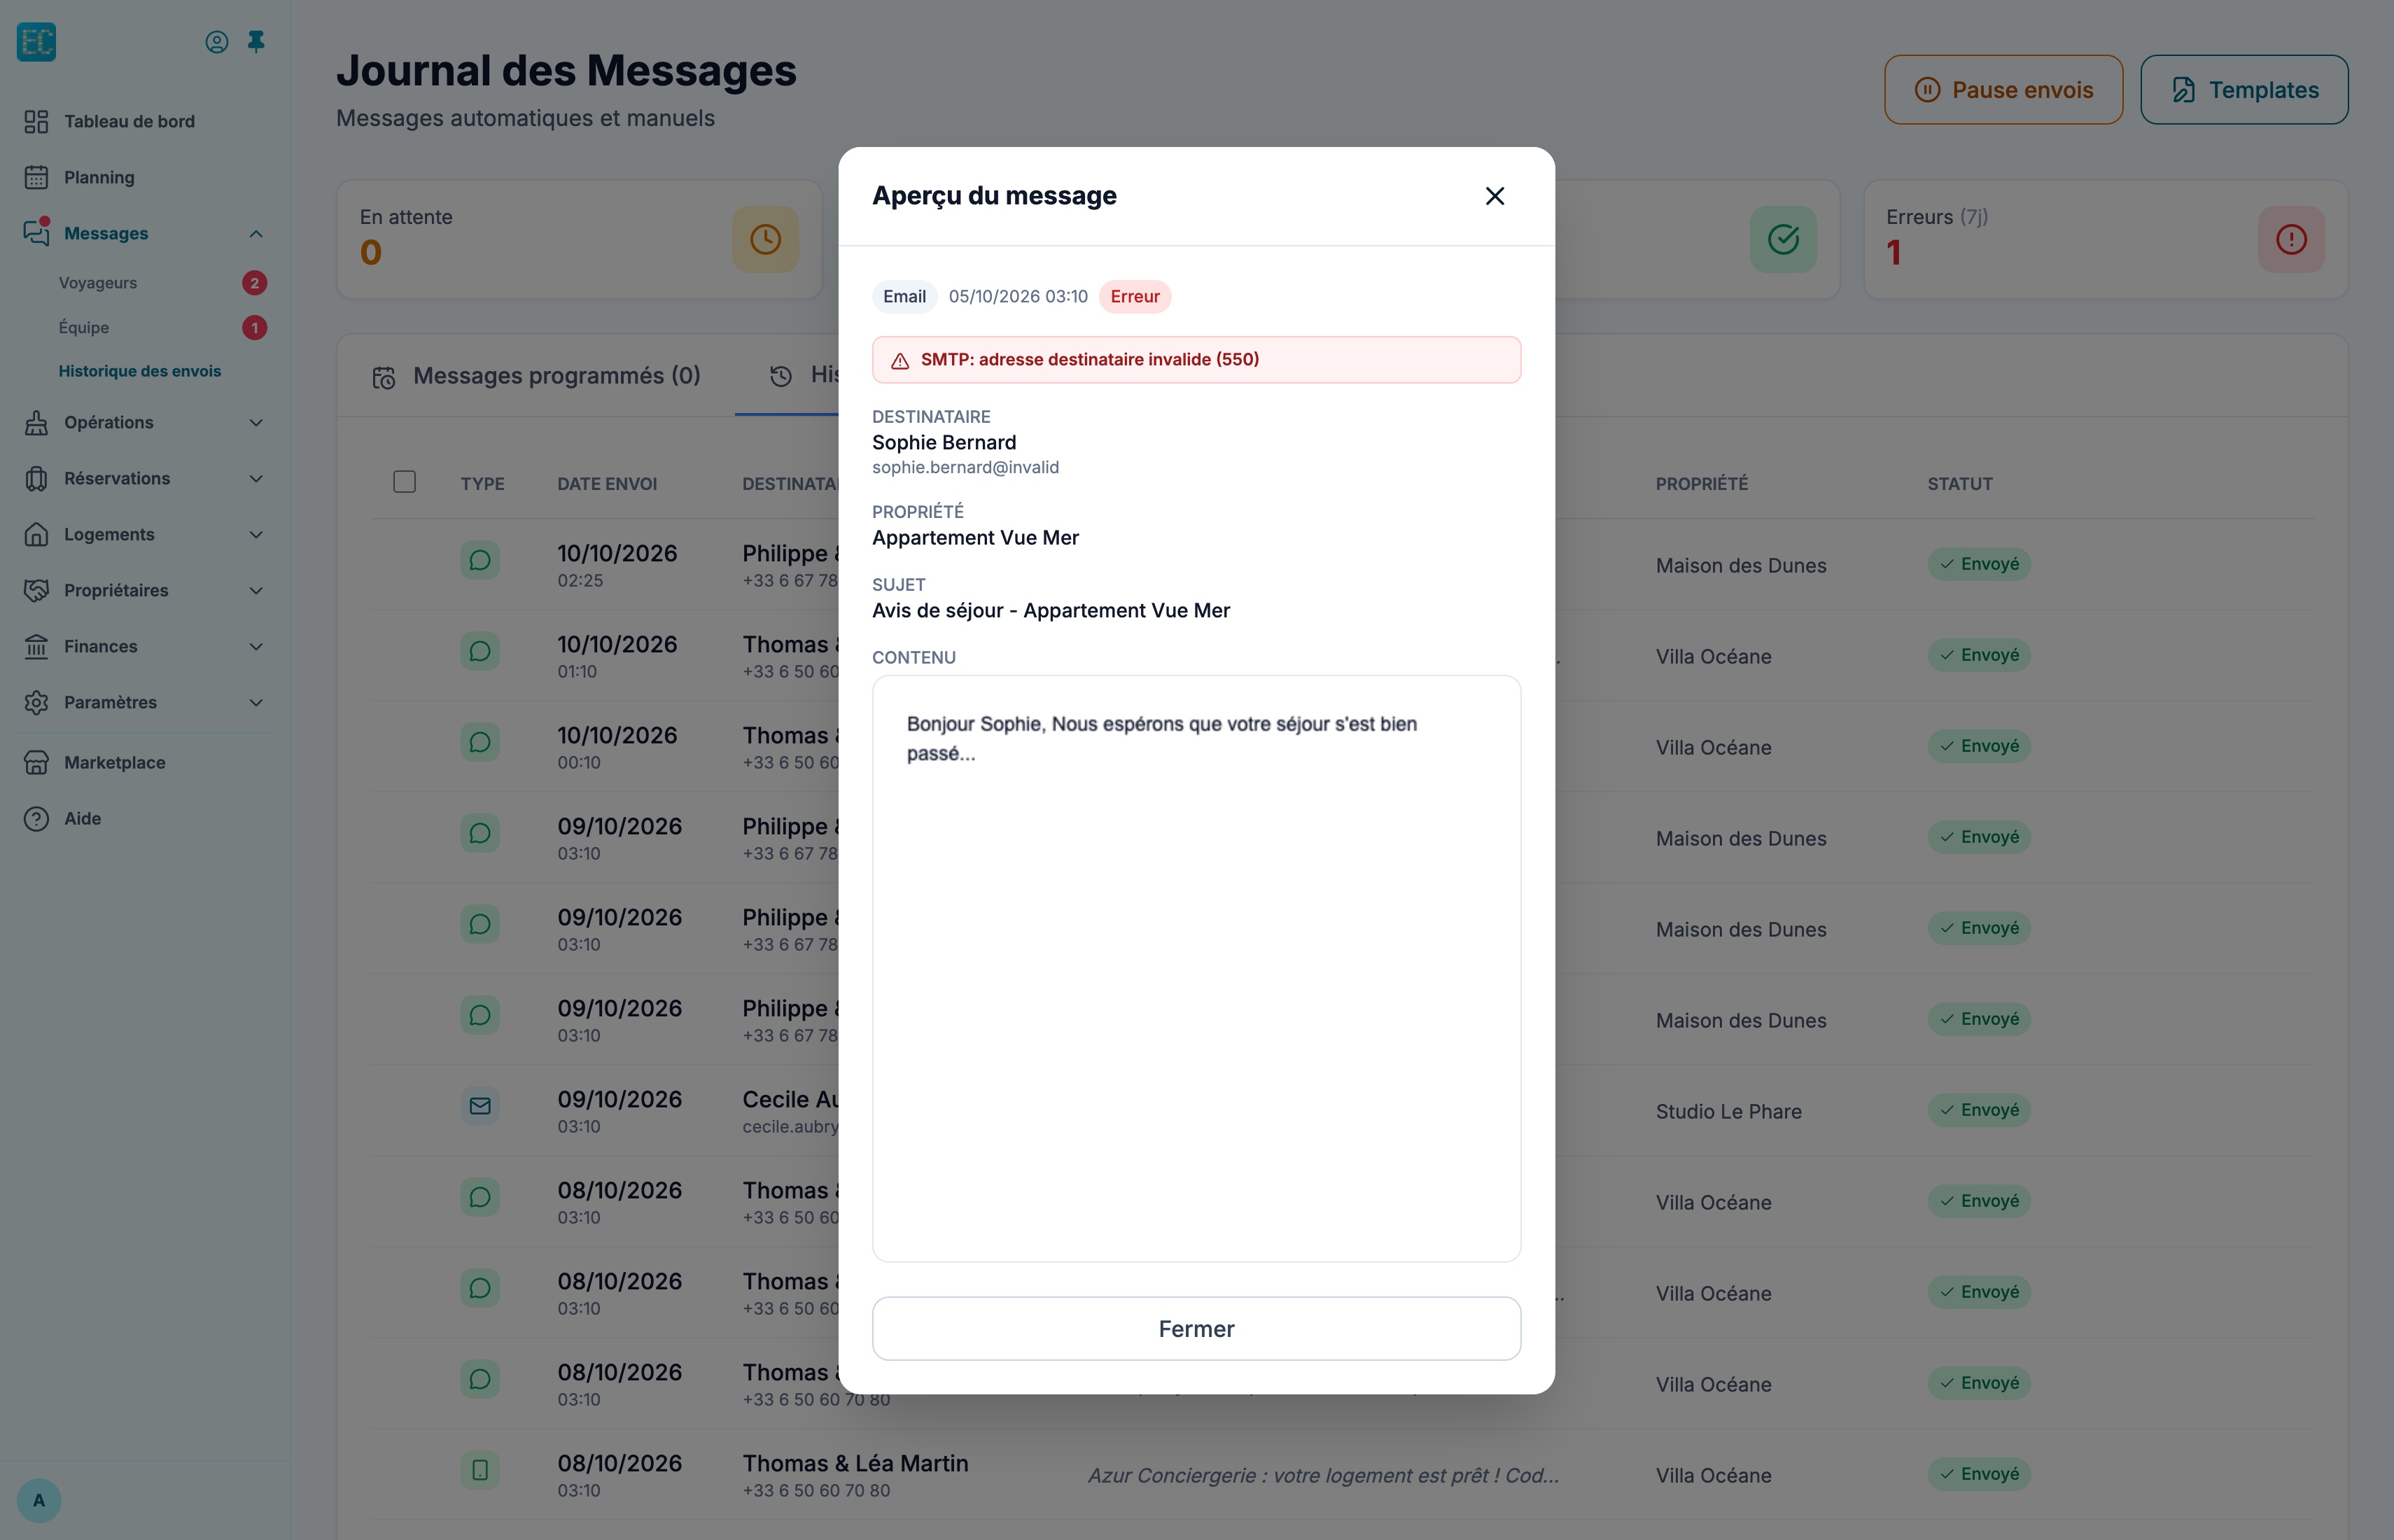
Task: Click the chat icon in 10/10/2026 02:25 row
Action: click(480, 560)
